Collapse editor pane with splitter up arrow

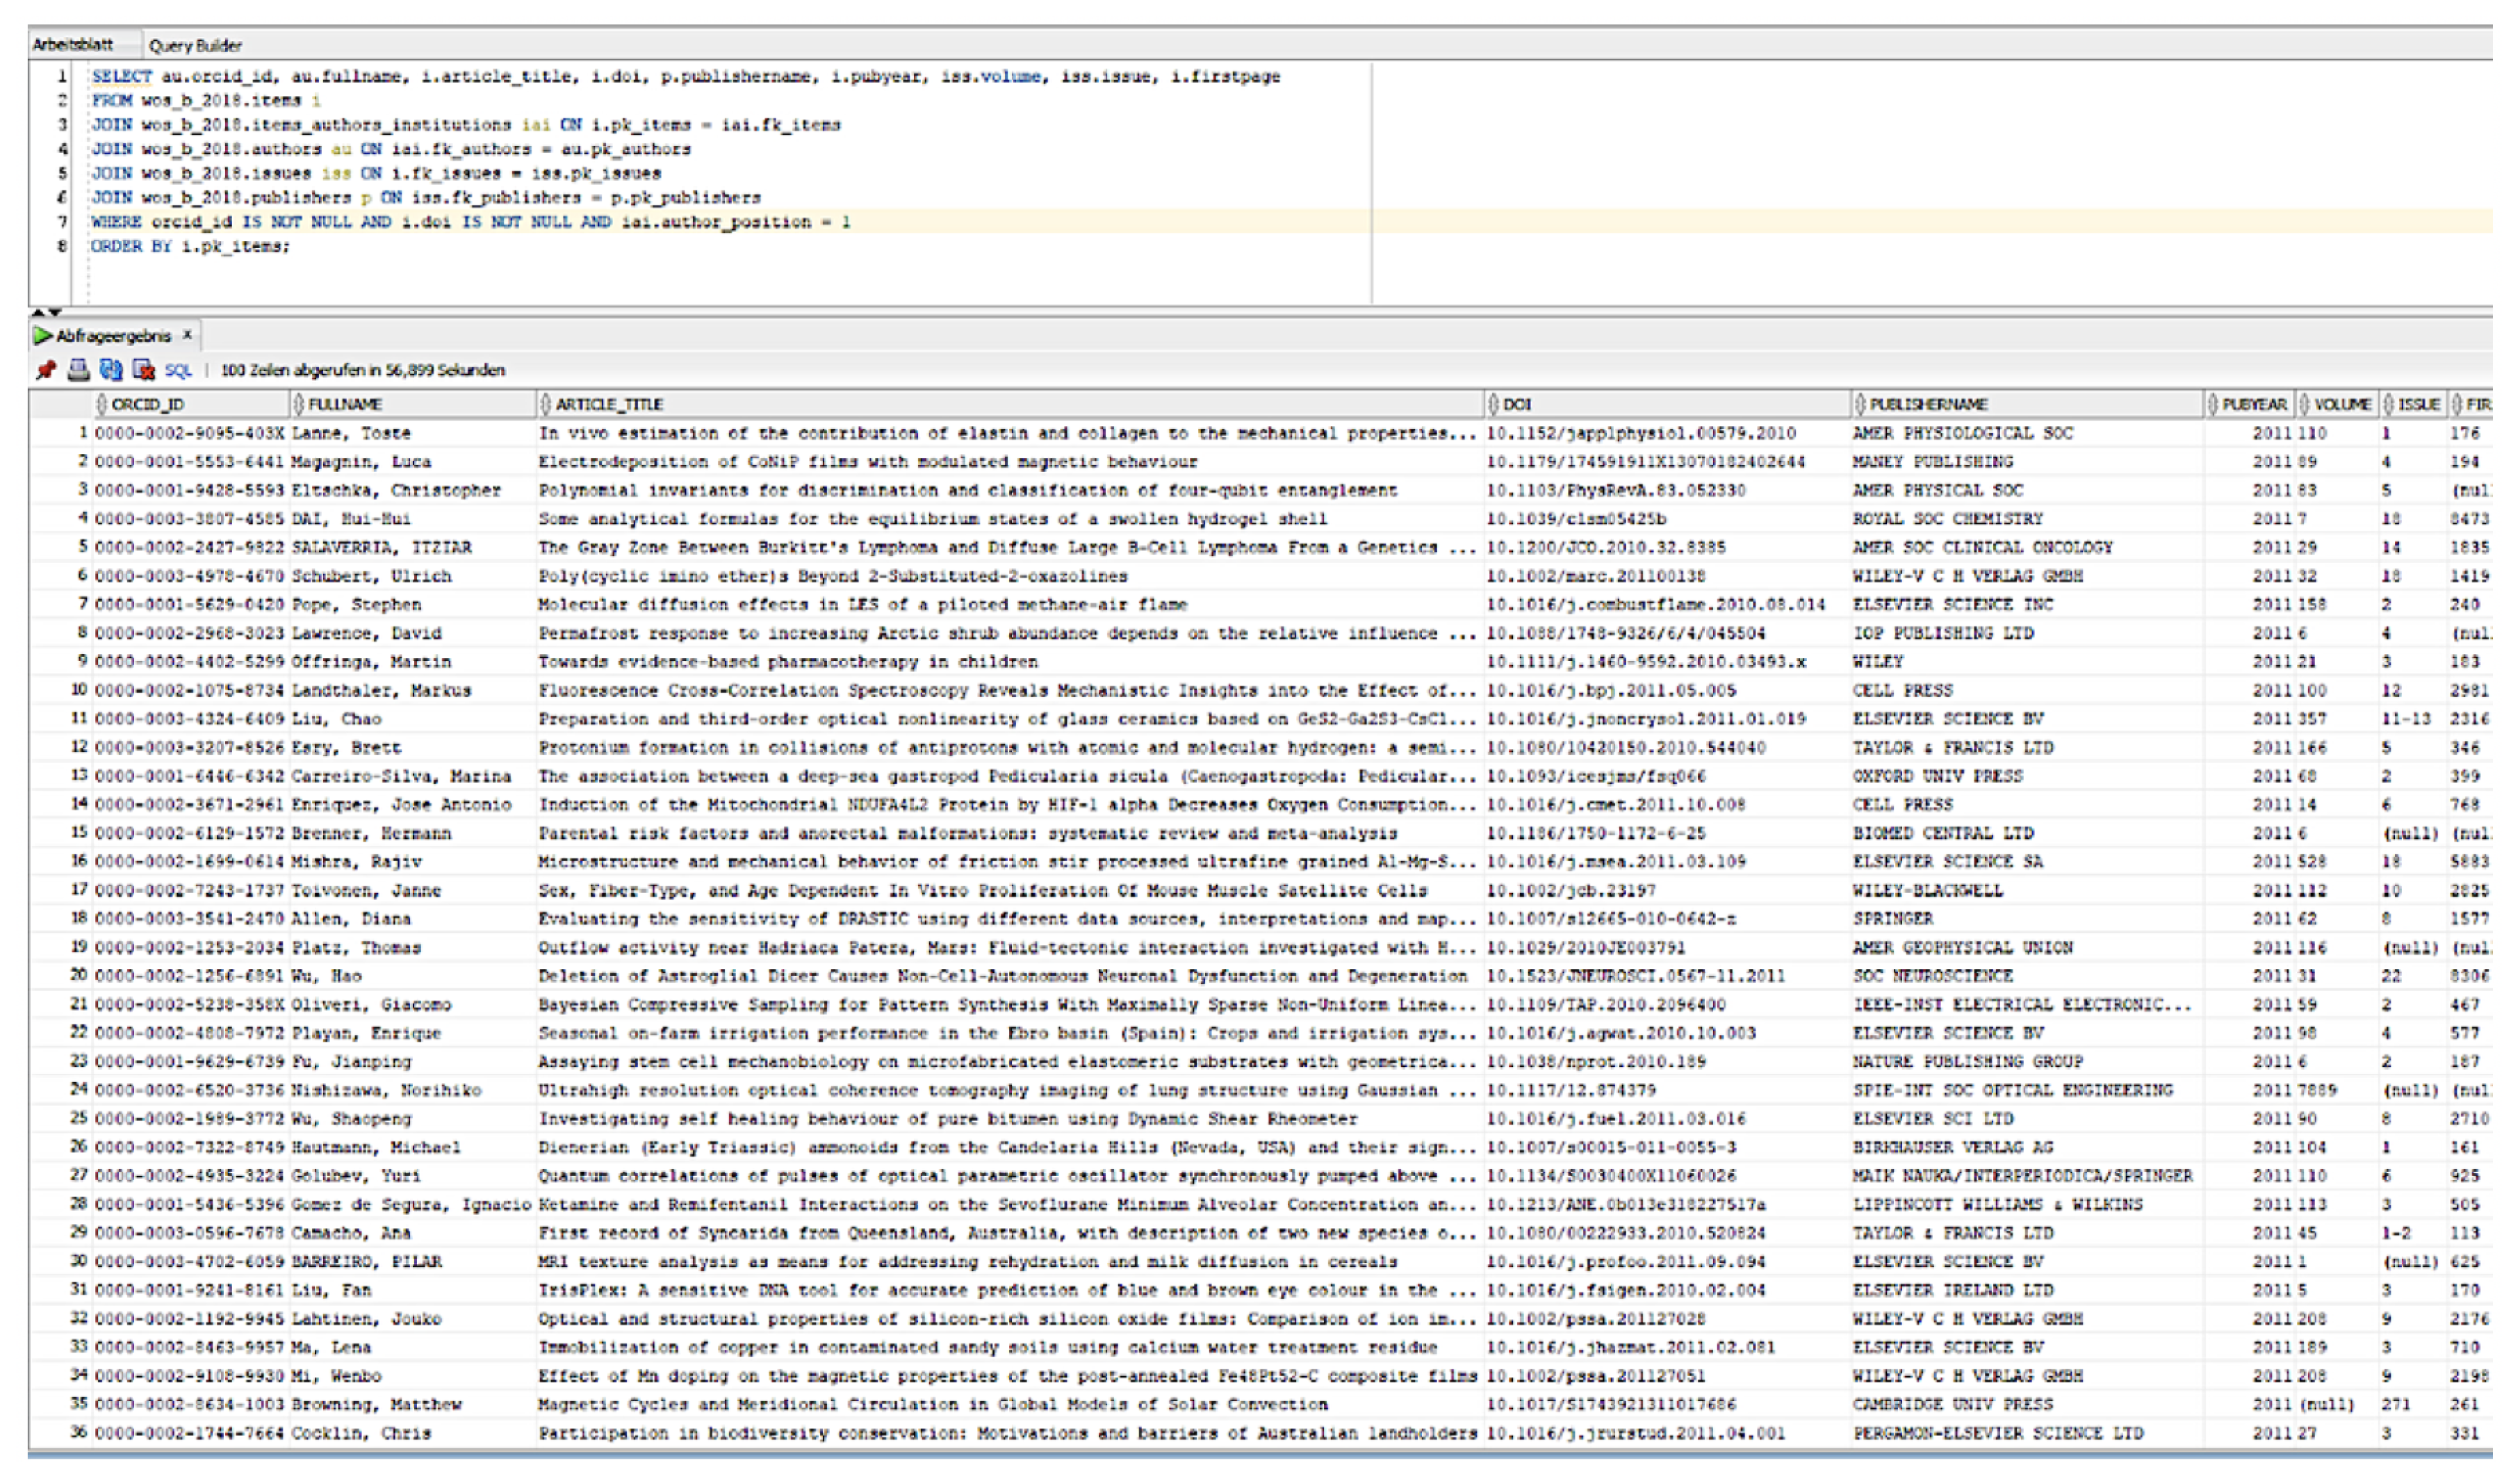click(38, 313)
